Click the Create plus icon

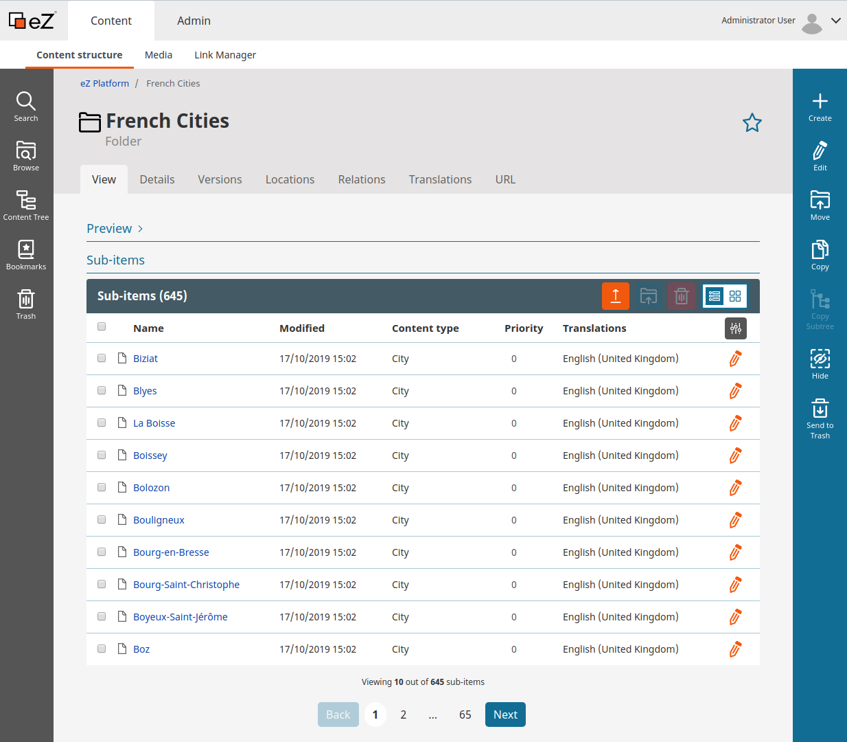click(820, 106)
